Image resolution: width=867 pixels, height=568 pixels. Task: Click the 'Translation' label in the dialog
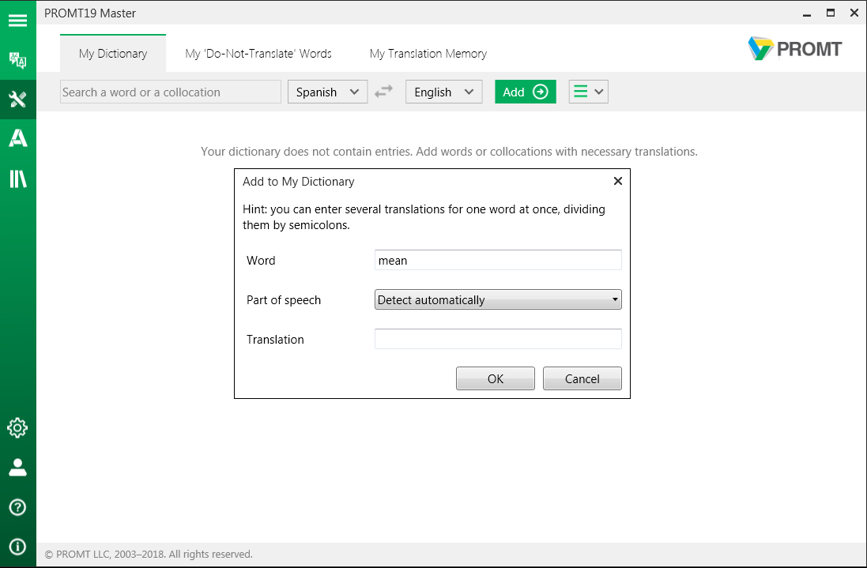pos(275,339)
